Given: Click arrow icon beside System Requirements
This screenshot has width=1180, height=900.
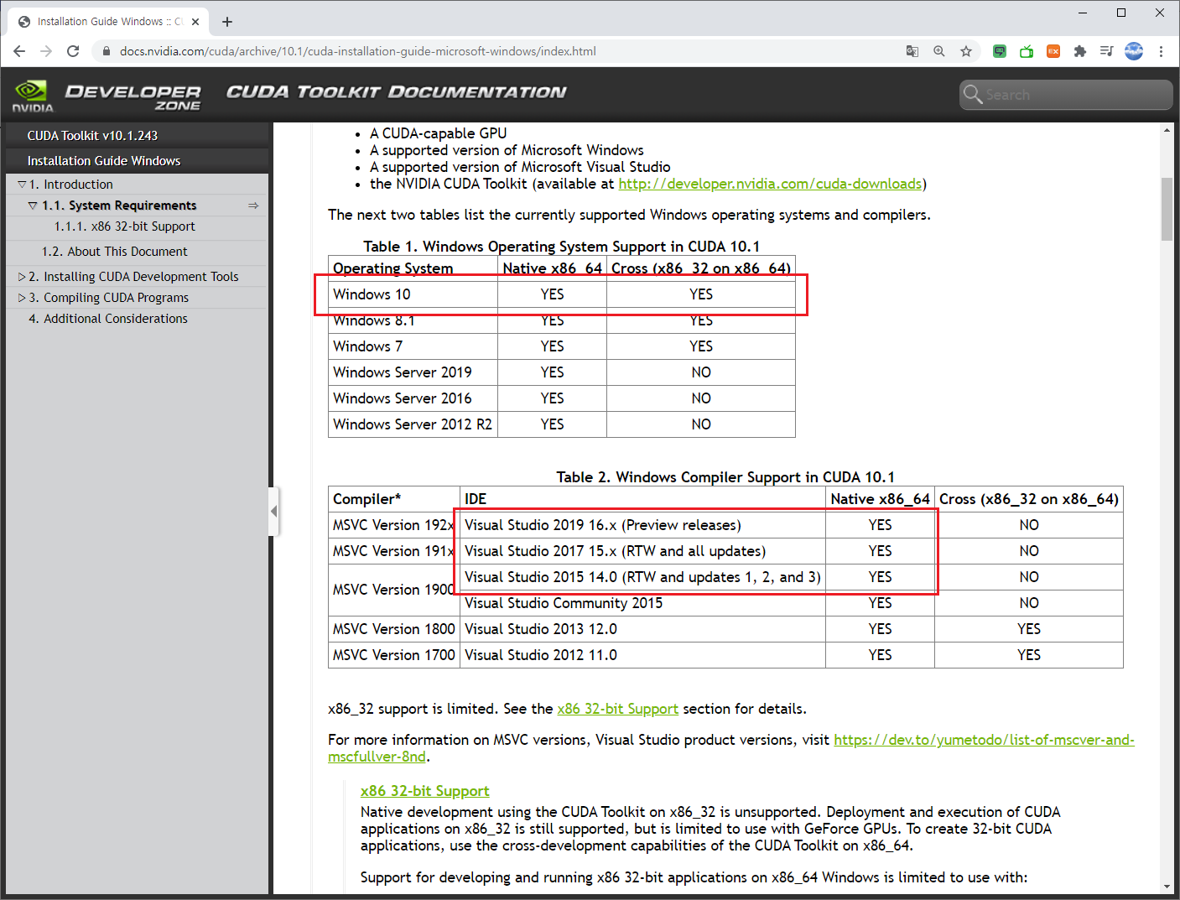Looking at the screenshot, I should [253, 205].
